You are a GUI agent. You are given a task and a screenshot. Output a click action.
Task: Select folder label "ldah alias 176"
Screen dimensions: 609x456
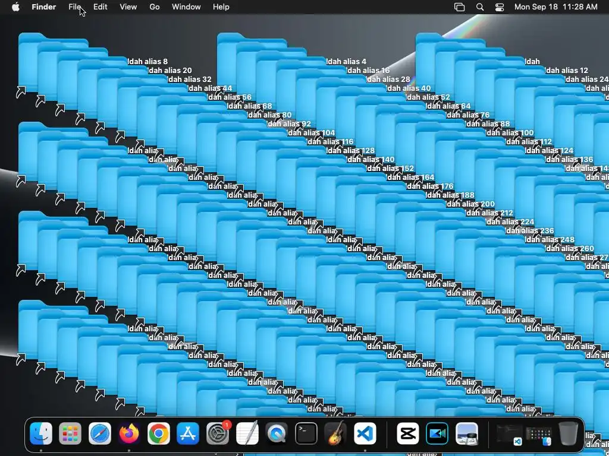pos(430,186)
